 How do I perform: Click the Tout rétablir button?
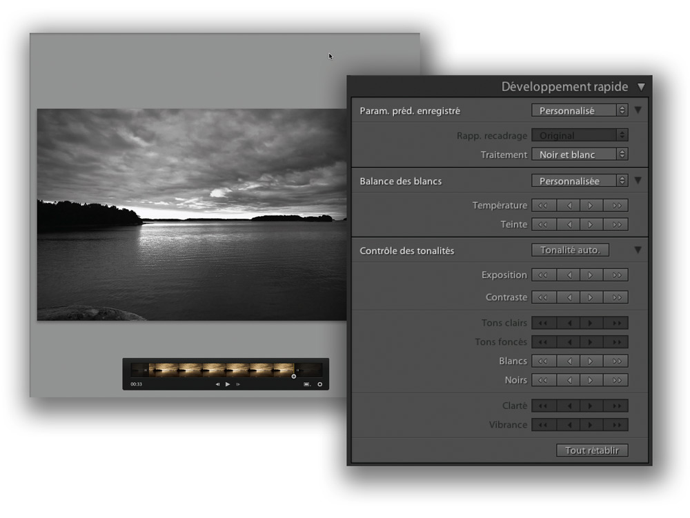pyautogui.click(x=592, y=450)
